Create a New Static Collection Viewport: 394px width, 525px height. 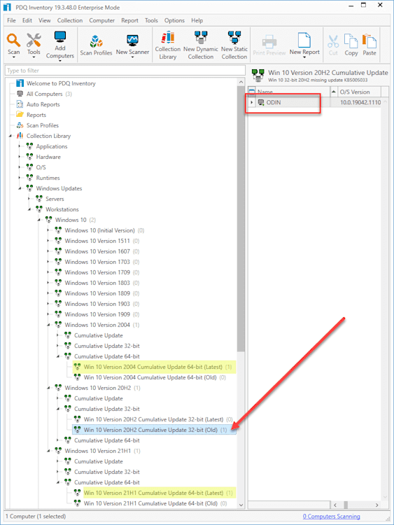click(x=234, y=45)
